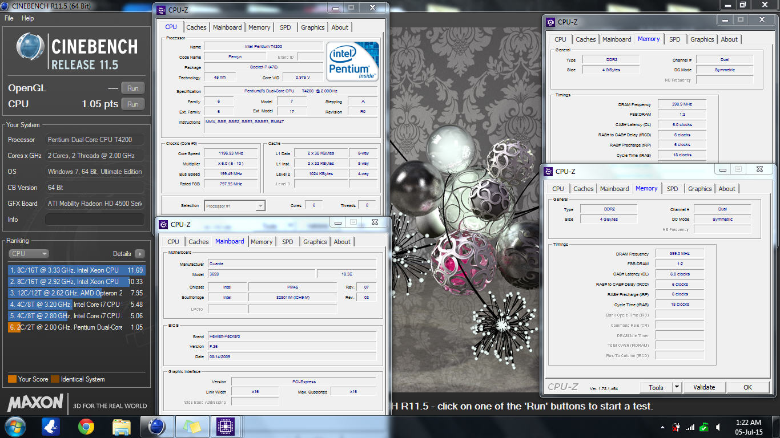Click the Cinebench title bar icon
Screen dimensions: 780x438
(x=5, y=5)
